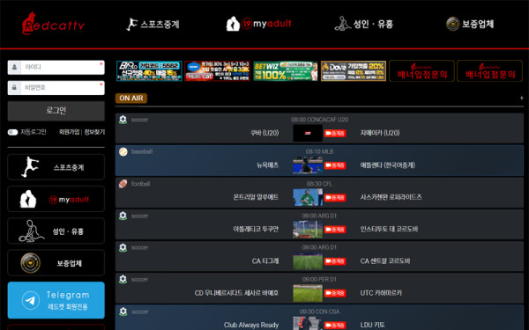This screenshot has height=330, width=529.
Task: Open the BETWIZ 100% banner ad
Action: click(286, 71)
